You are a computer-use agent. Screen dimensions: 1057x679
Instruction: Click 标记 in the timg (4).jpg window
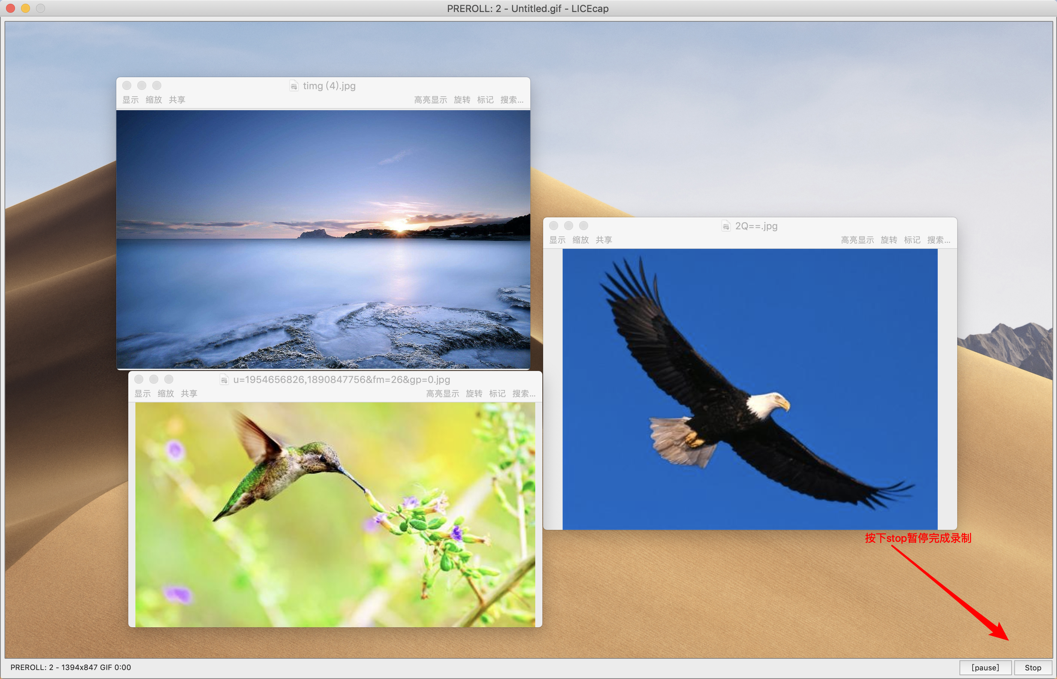click(x=485, y=100)
